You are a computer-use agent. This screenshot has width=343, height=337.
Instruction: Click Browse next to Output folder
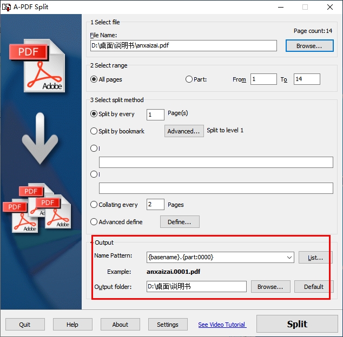[x=271, y=287]
